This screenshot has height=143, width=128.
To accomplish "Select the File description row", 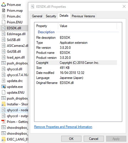I will click(76, 38).
